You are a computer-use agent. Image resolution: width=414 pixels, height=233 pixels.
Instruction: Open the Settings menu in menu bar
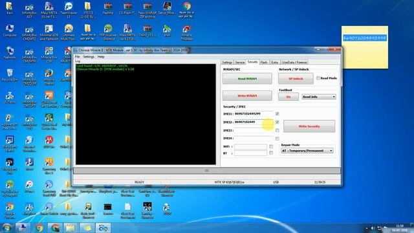tap(89, 56)
